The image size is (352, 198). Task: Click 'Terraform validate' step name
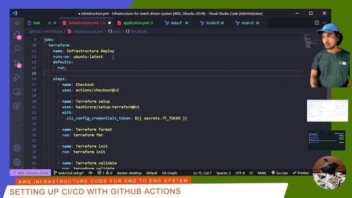[96, 163]
